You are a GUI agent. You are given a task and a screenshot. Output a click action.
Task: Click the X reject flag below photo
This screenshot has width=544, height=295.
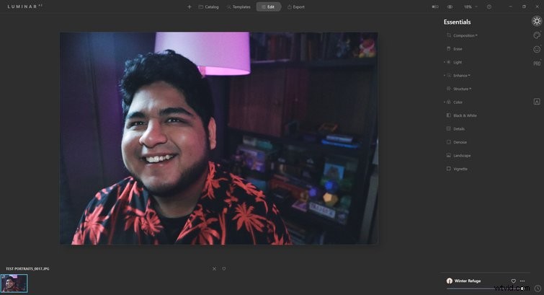(214, 268)
